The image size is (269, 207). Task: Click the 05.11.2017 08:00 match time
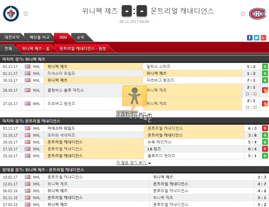[134, 22]
